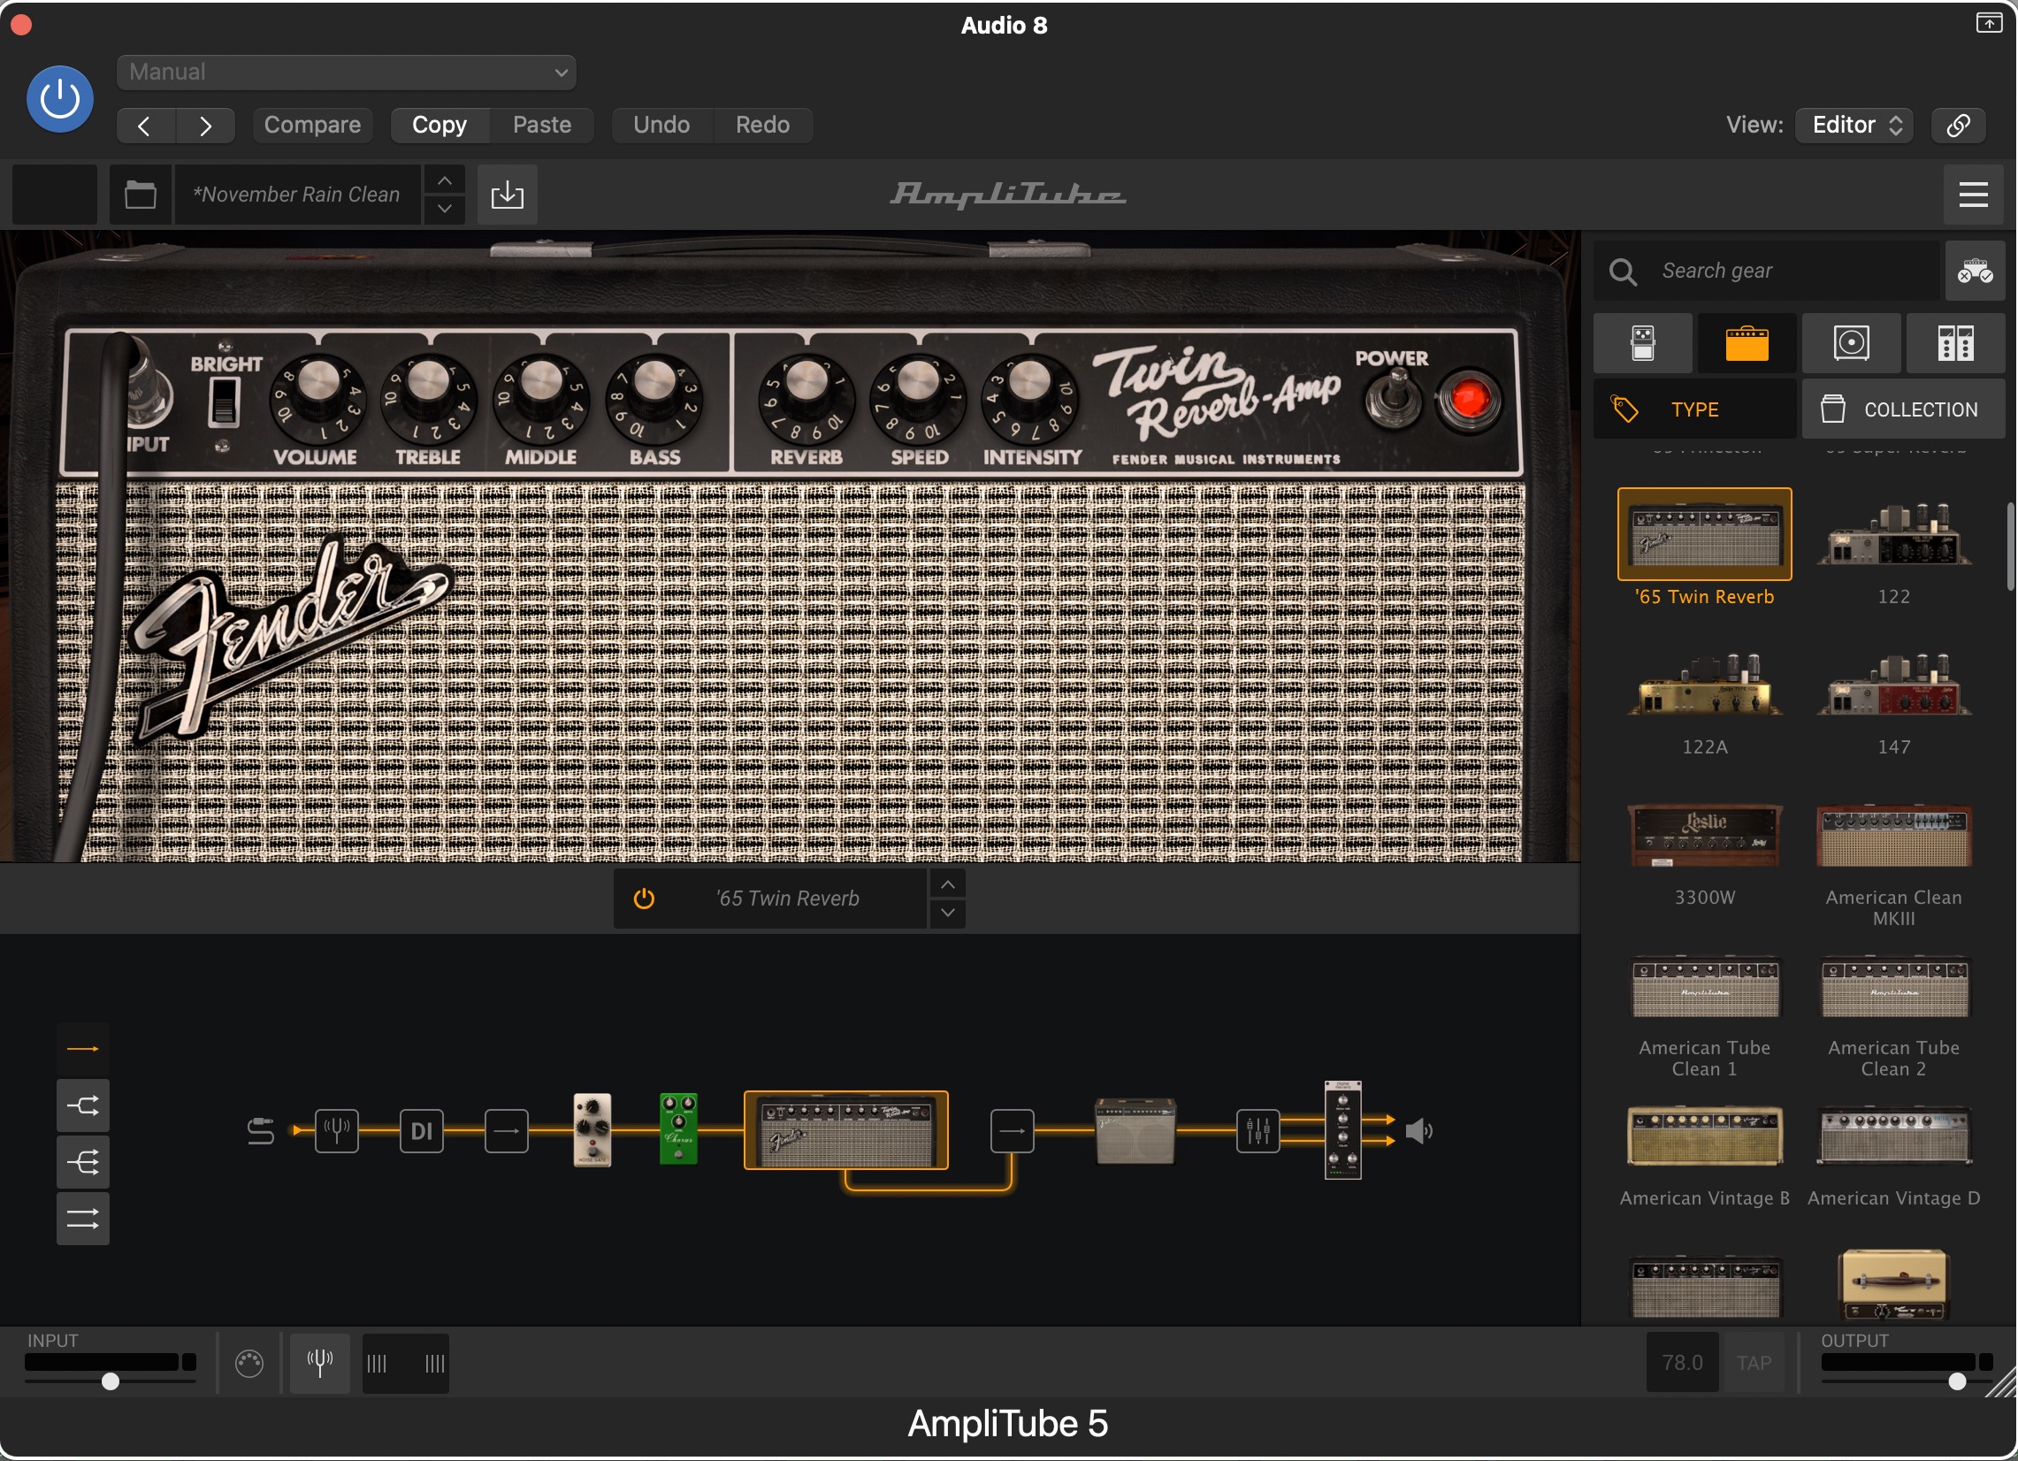Open the Manual preset dropdown
2018x1461 pixels.
tap(346, 72)
